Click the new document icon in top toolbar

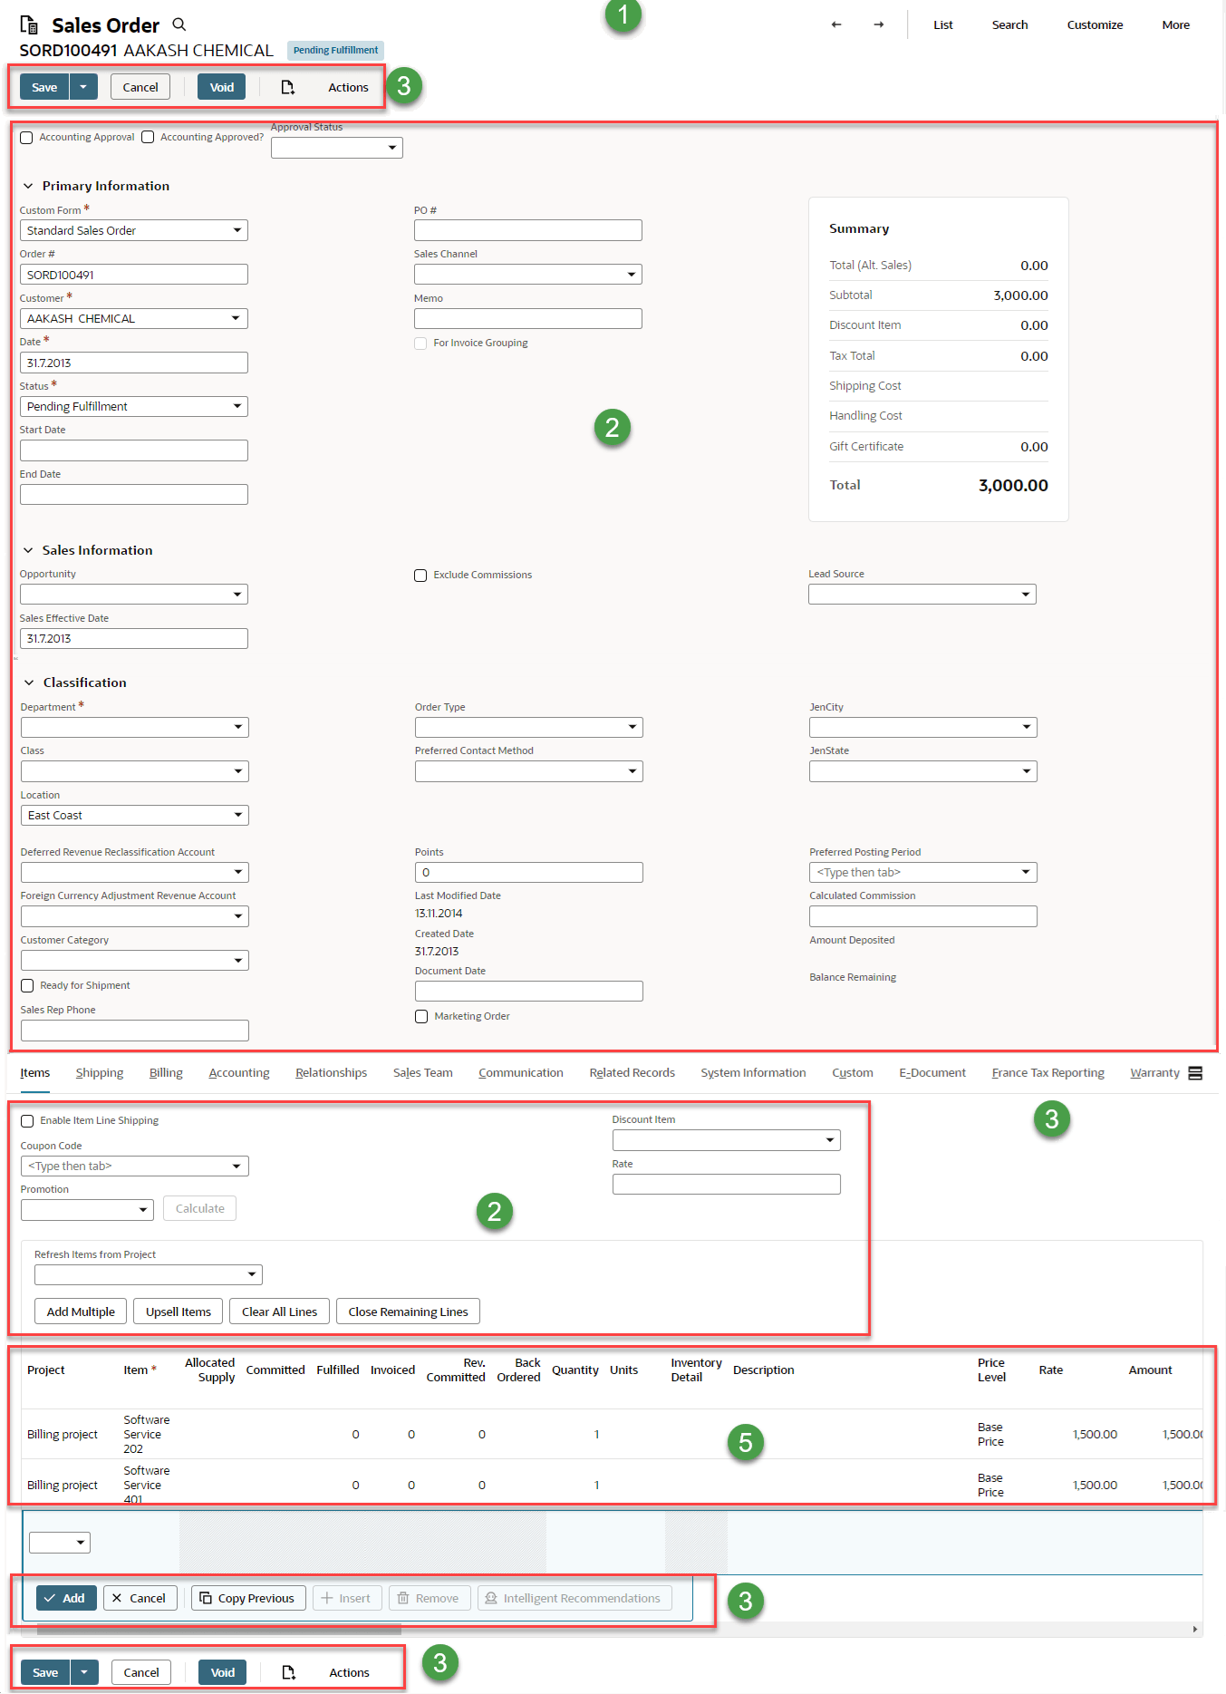288,87
